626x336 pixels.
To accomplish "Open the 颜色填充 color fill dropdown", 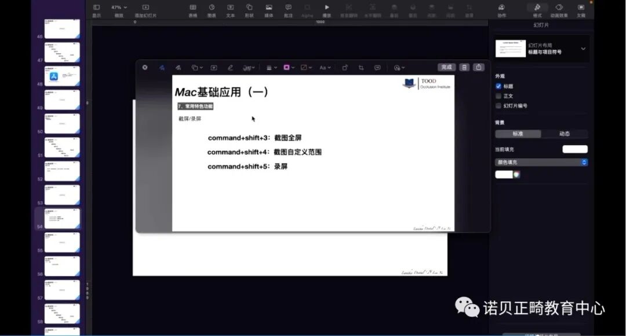I will tap(541, 163).
